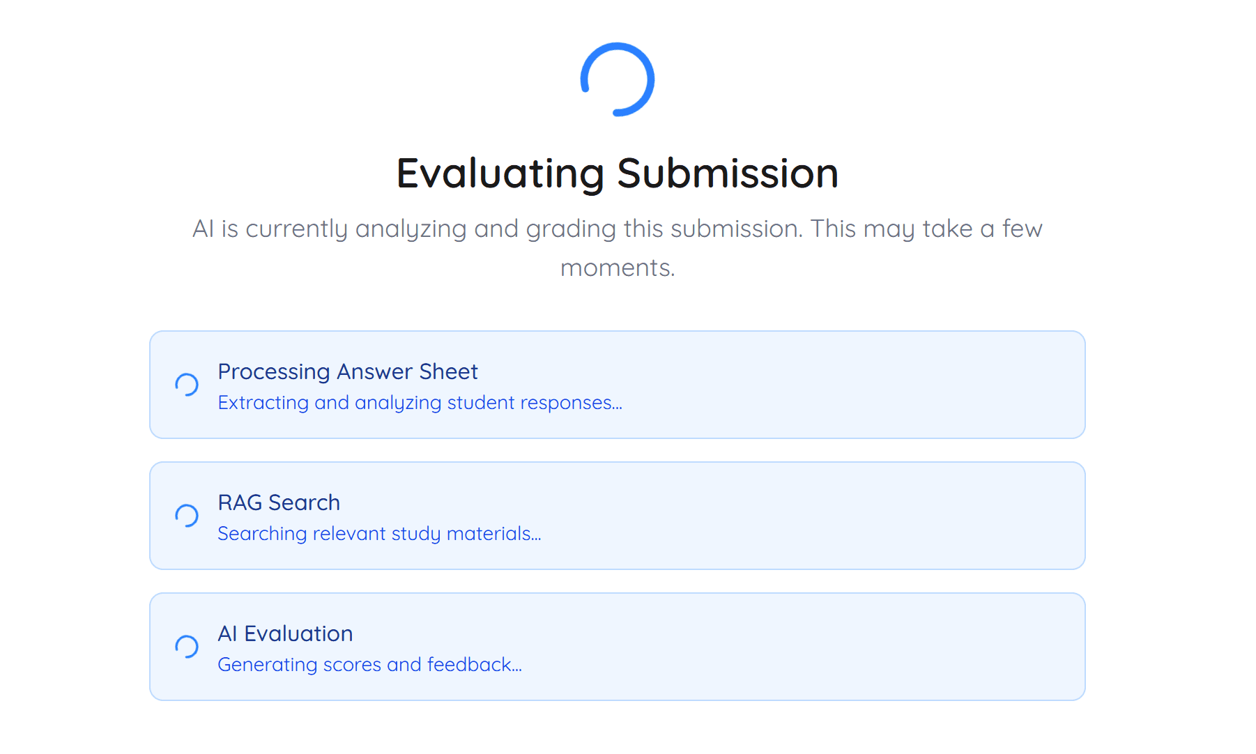The height and width of the screenshot is (754, 1256).
Task: Click the word "Submission" in the heading
Action: coord(727,173)
